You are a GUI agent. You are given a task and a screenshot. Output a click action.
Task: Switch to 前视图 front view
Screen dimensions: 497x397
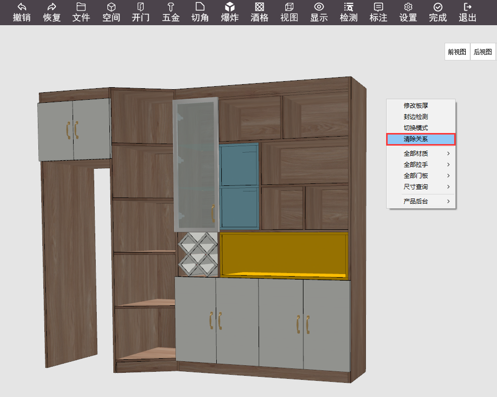pos(457,52)
